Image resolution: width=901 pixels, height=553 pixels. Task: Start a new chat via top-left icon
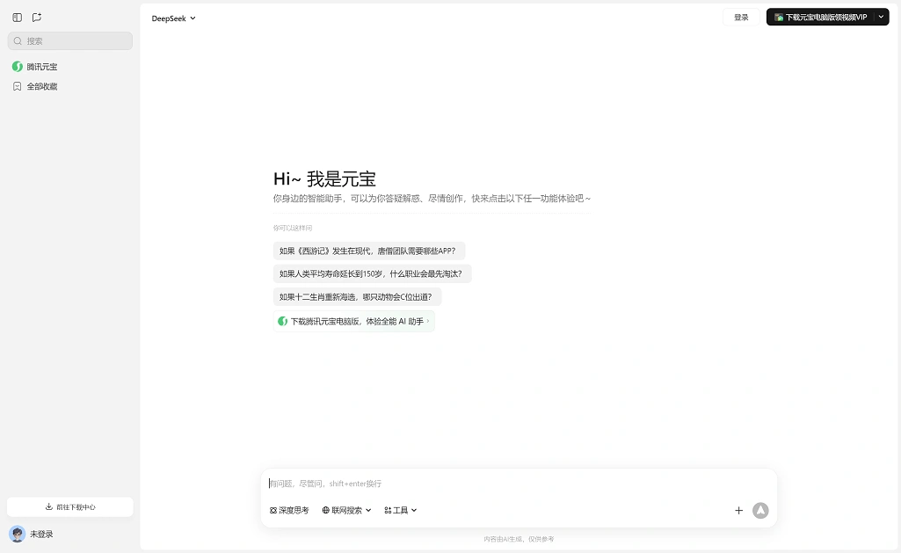37,18
